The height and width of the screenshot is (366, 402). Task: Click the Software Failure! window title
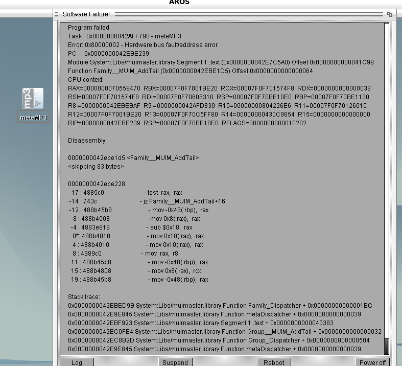coord(86,14)
